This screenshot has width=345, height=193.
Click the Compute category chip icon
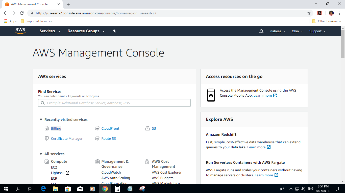(x=46, y=162)
